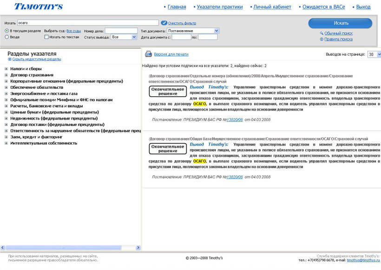Open 'Указатели практики' menu item
This screenshot has width=381, height=270.
[220, 7]
